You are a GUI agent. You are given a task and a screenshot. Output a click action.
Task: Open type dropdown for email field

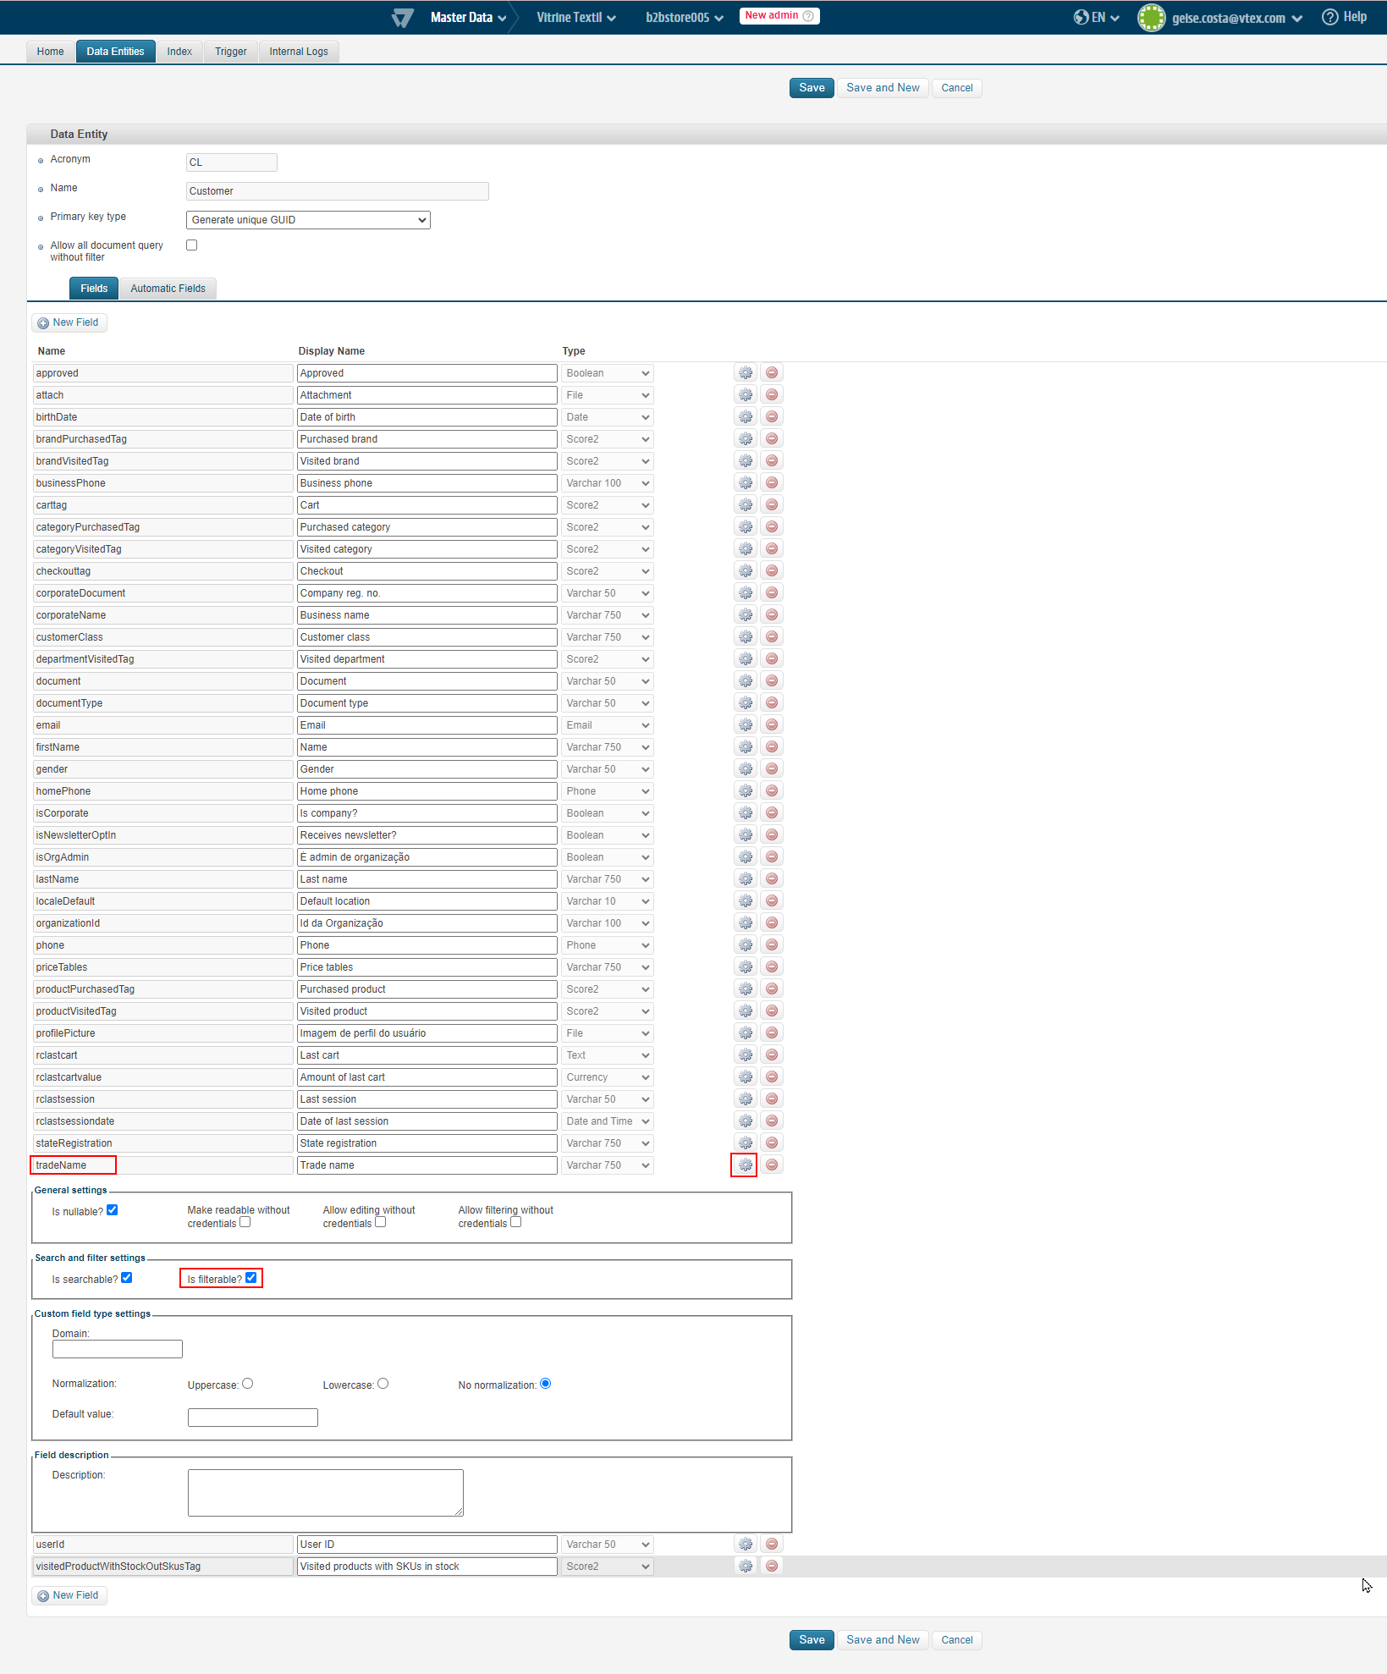click(x=608, y=725)
